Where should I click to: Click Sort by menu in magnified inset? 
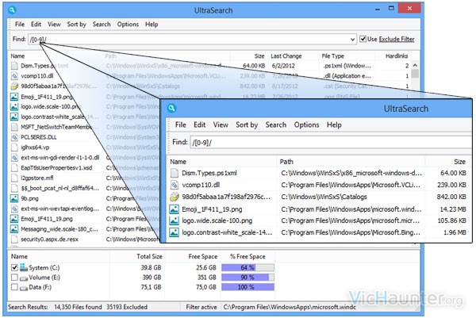click(x=247, y=125)
